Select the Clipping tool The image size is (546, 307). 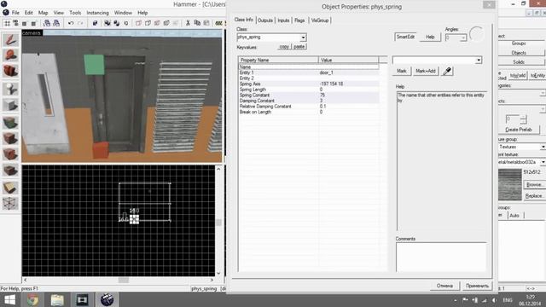pyautogui.click(x=10, y=188)
